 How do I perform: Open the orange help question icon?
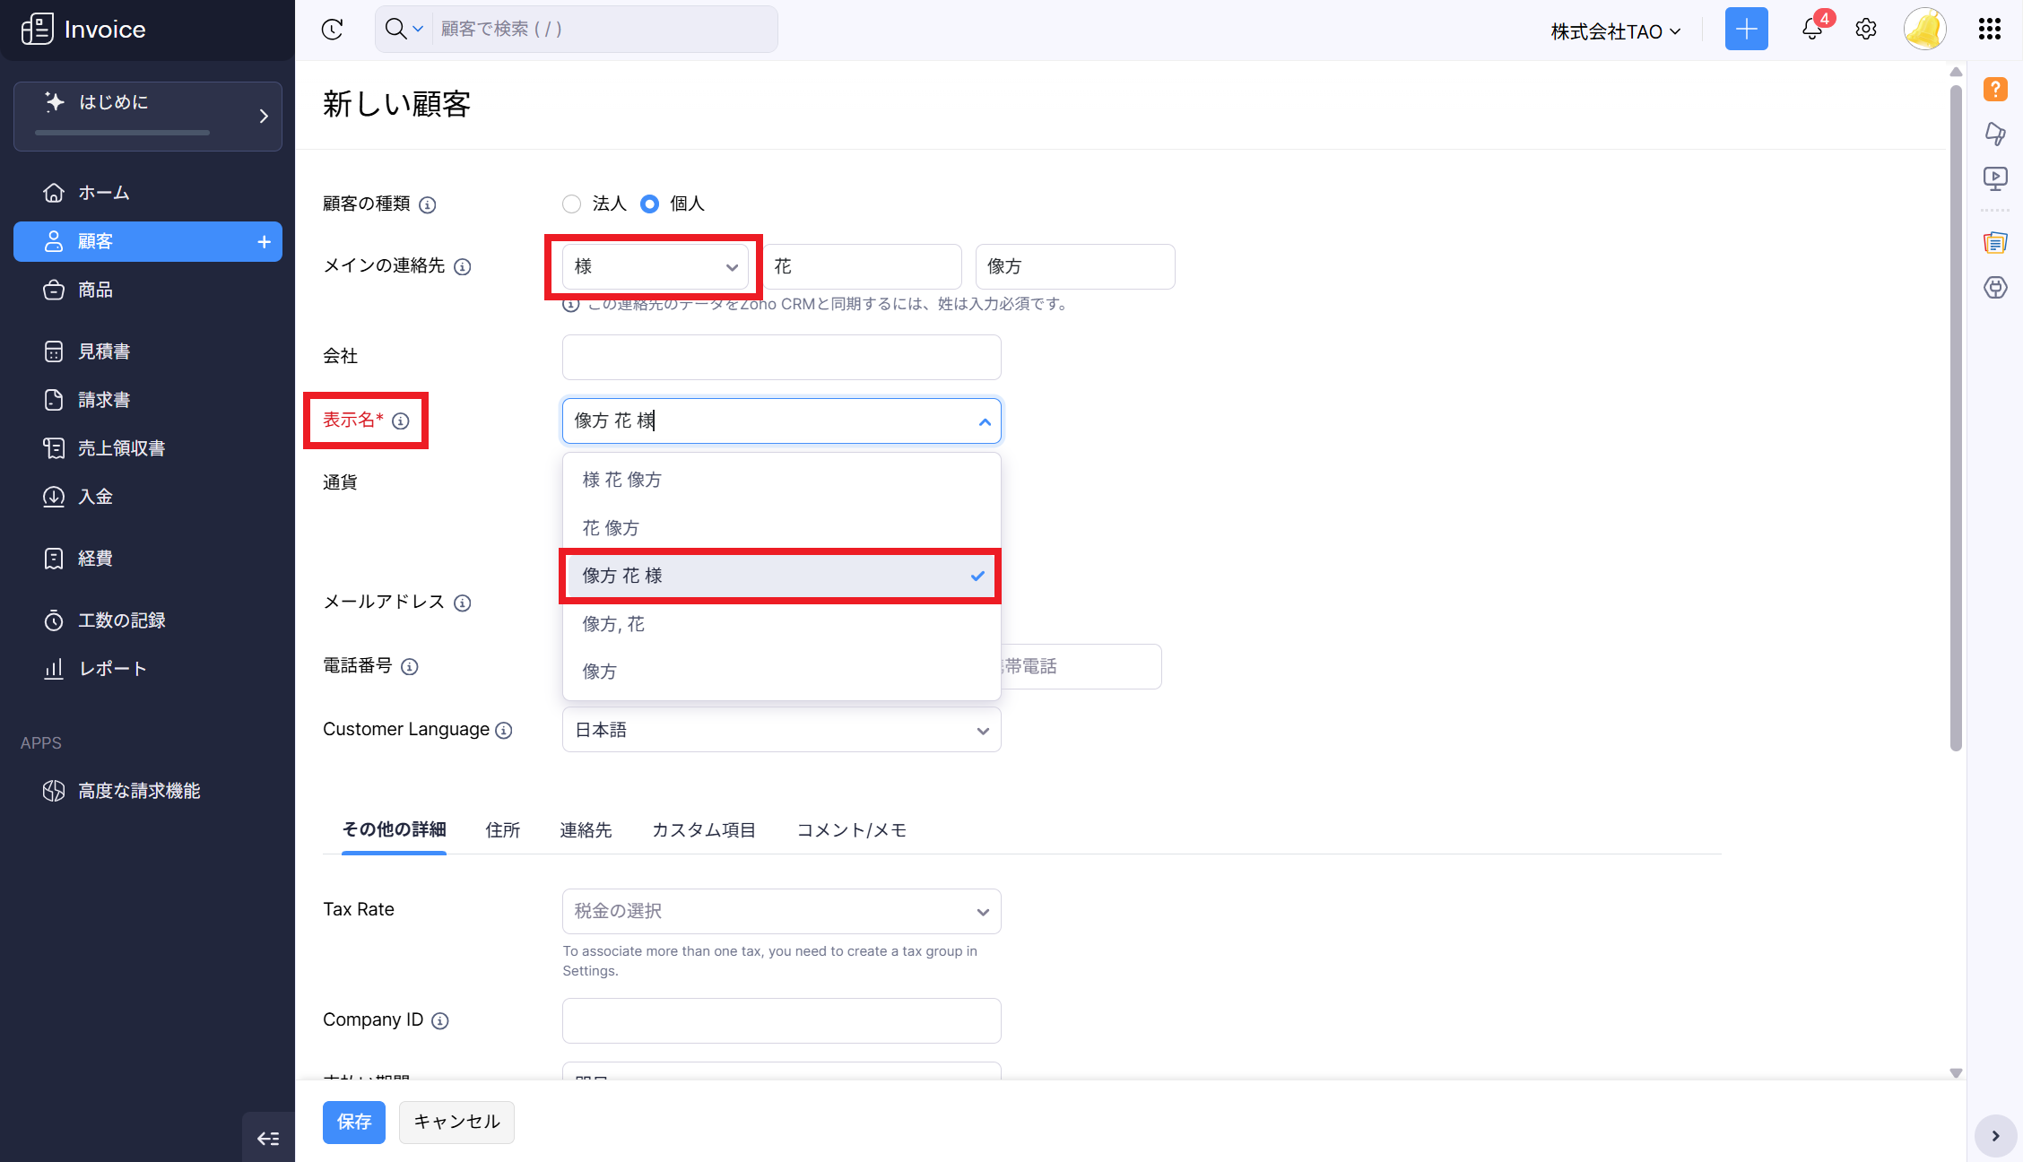click(x=1995, y=90)
